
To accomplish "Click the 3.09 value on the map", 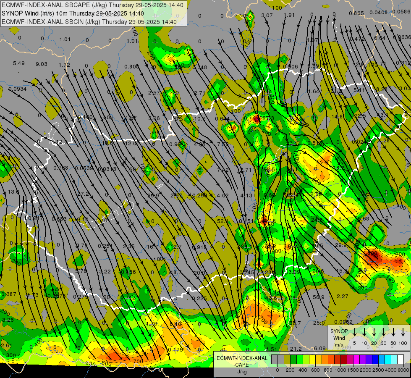I will pos(294,272).
